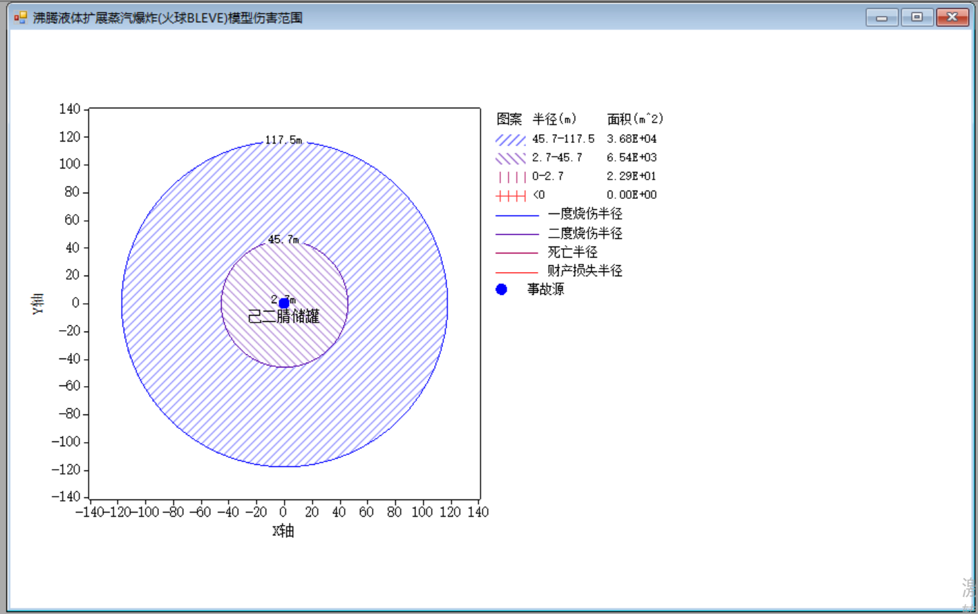
Task: Click the Y轴 axis title
Action: [x=37, y=303]
